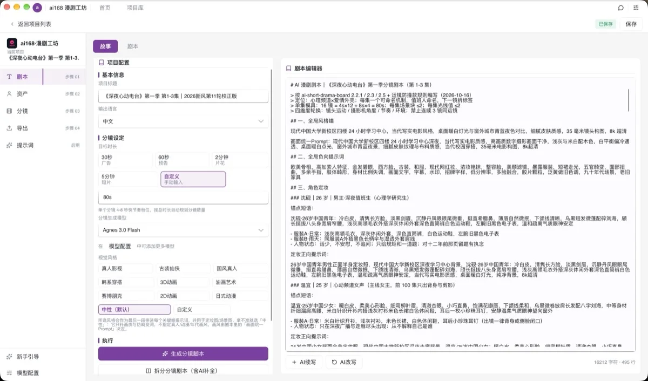The image size is (648, 381).
Task: Open the 首页 top navigation item
Action: point(105,8)
